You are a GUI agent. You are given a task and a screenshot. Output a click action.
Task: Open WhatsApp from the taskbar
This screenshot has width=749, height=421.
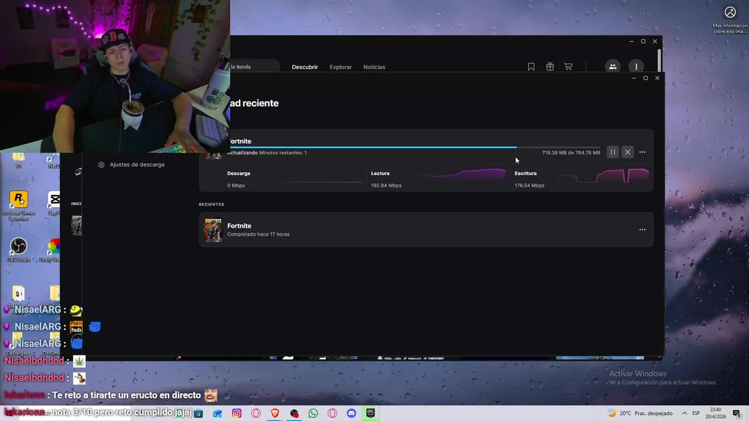pyautogui.click(x=313, y=413)
